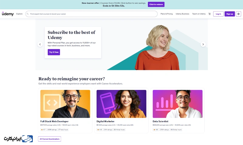Open the shopping cart icon
The height and width of the screenshot is (145, 243).
(210, 14)
